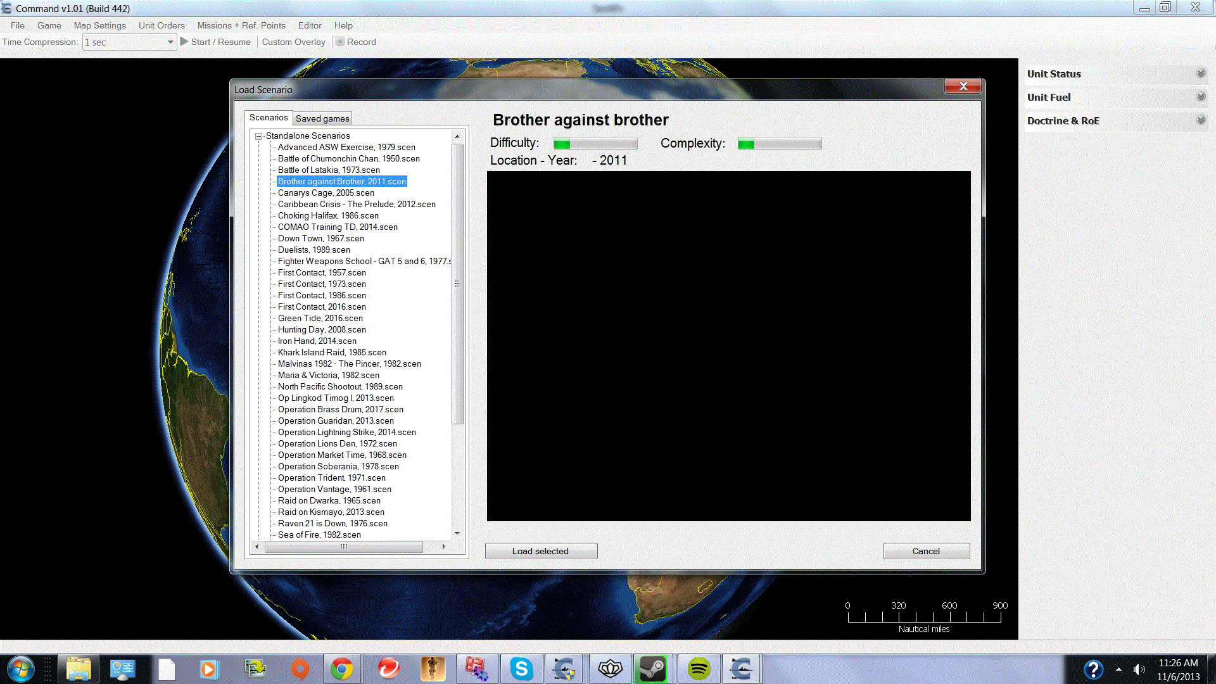Click the Difficulty progress bar
This screenshot has width=1216, height=684.
click(595, 144)
